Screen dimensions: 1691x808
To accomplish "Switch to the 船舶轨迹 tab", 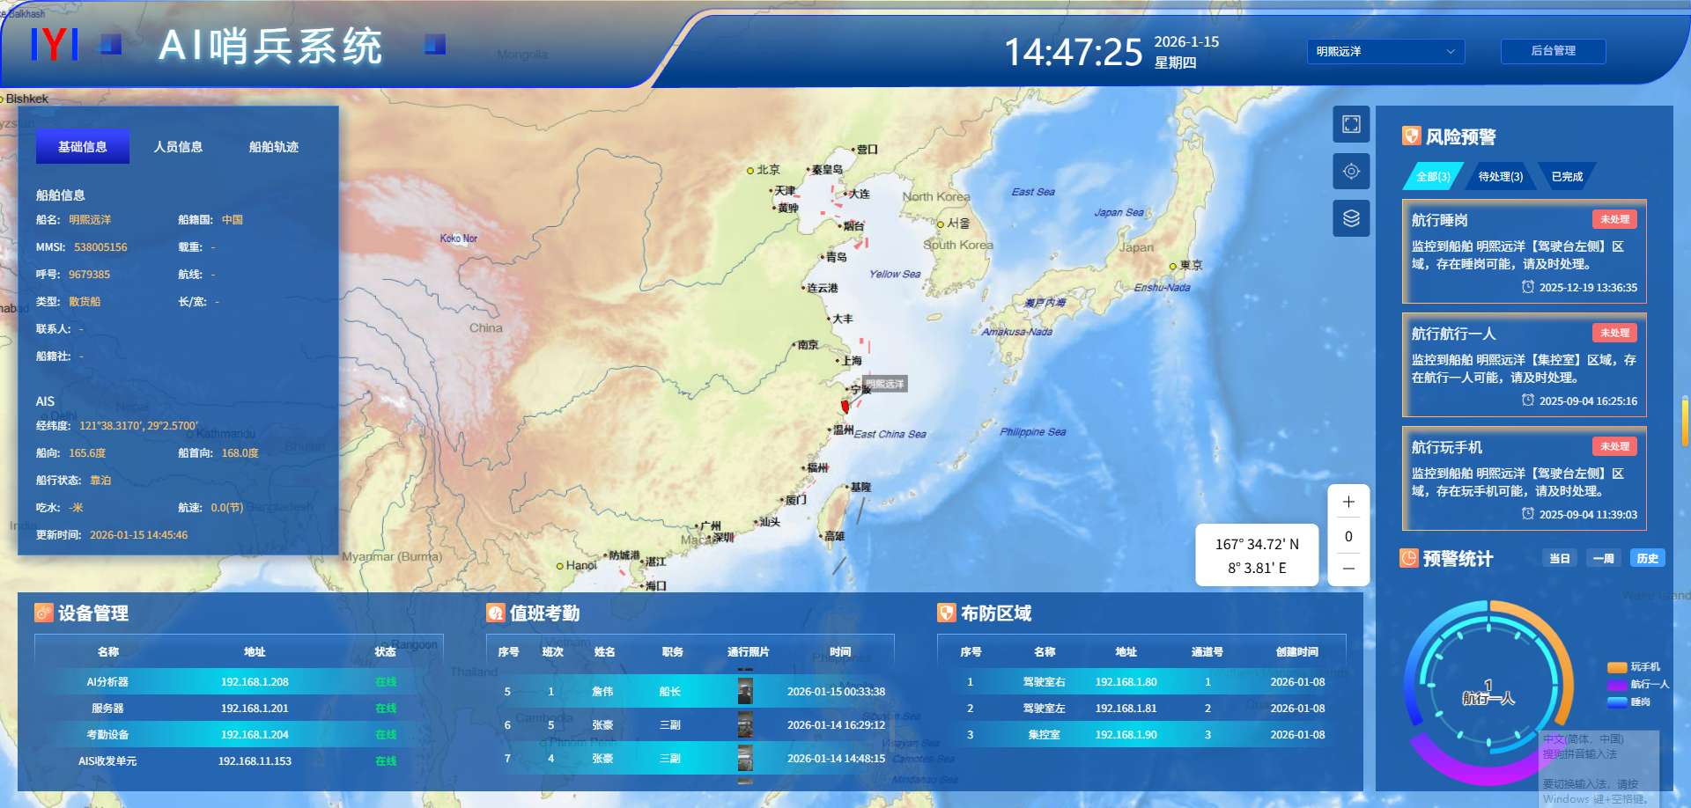I will [273, 147].
